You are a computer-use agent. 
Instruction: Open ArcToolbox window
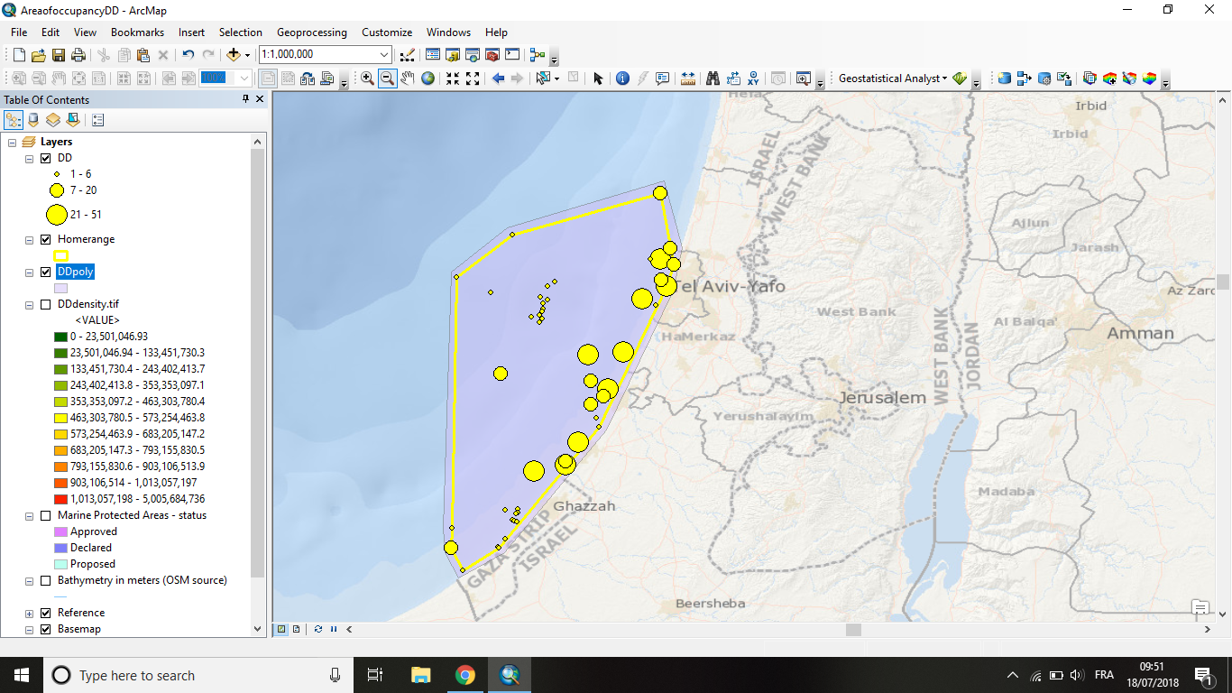492,55
